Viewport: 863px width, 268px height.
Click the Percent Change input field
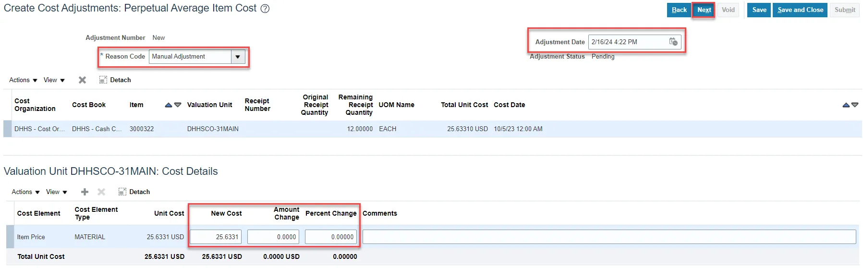331,237
